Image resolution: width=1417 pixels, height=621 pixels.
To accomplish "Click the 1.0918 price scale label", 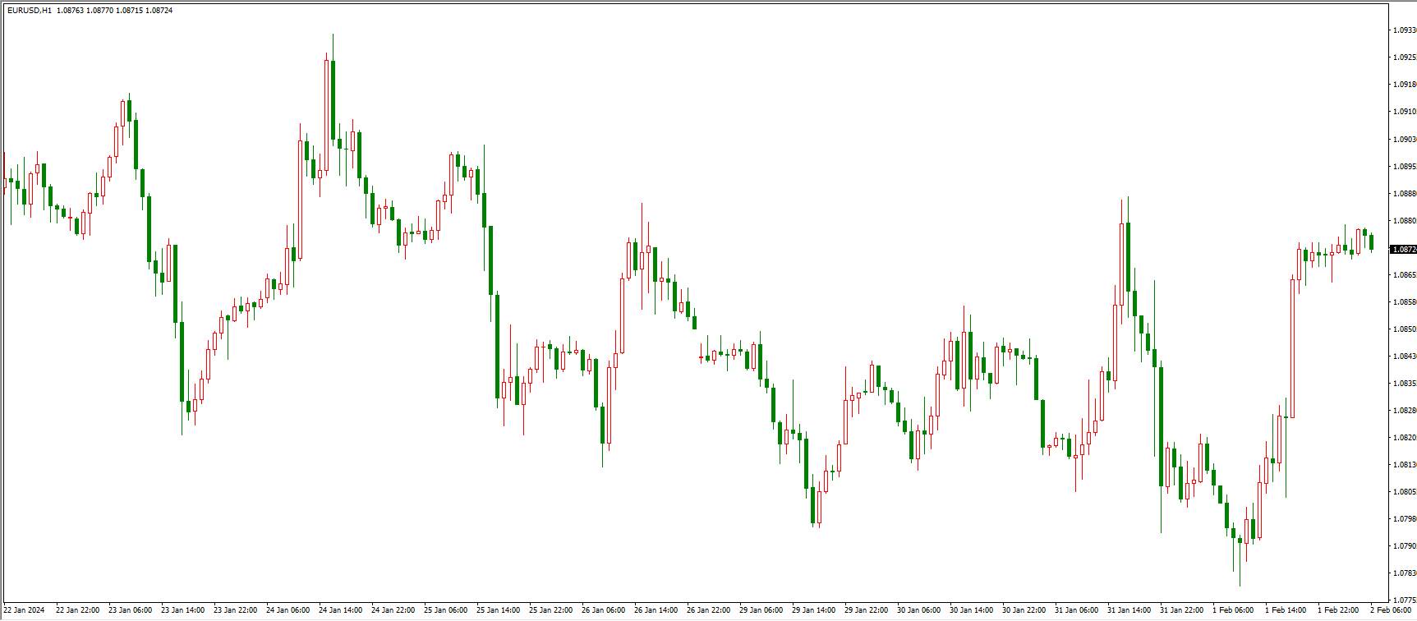I will 1405,84.
